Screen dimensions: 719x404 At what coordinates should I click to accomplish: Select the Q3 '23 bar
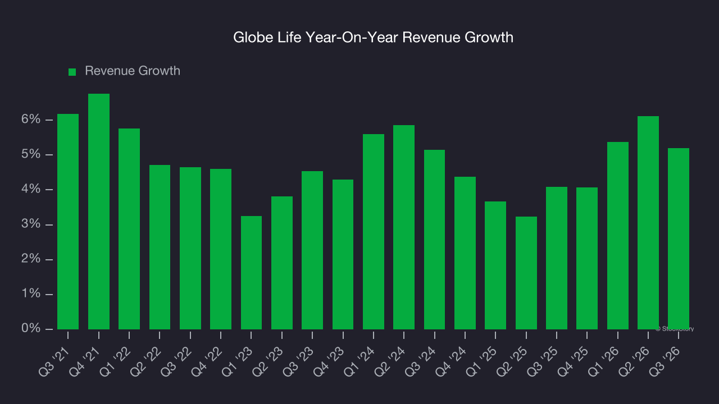click(312, 250)
